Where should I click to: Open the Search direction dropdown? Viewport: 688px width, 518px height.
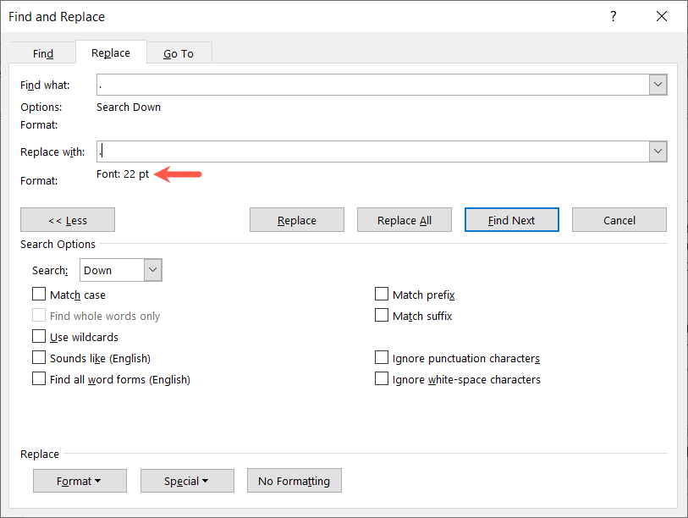pos(153,270)
